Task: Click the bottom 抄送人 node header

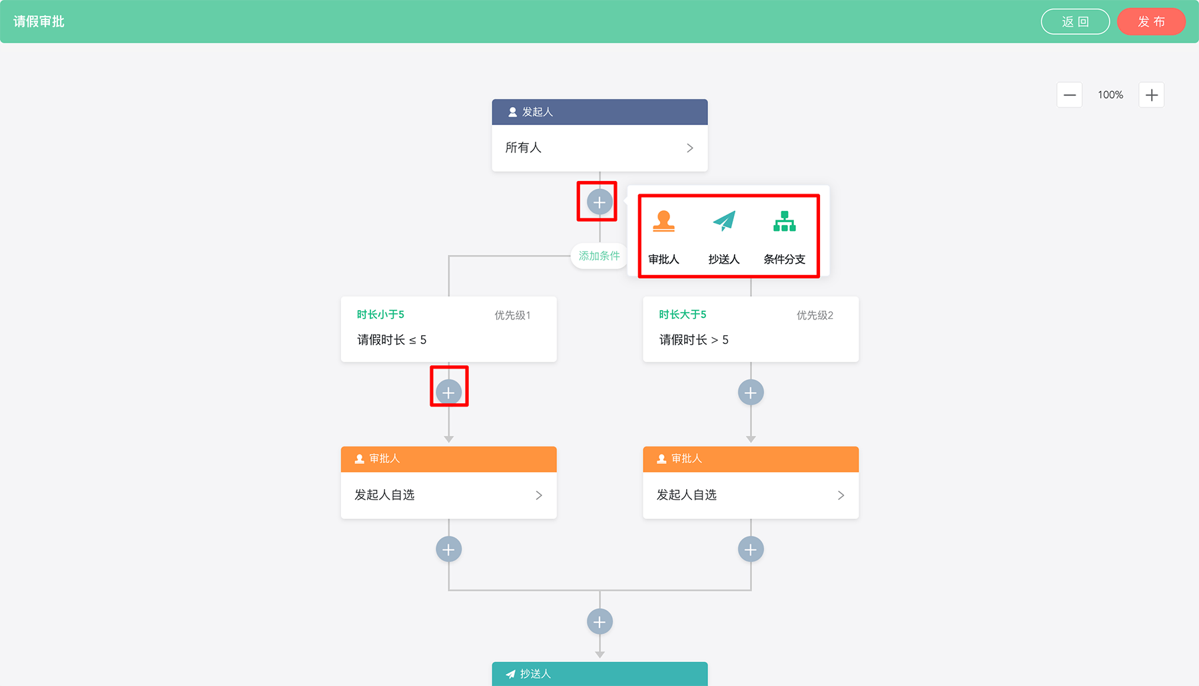Action: [x=599, y=673]
